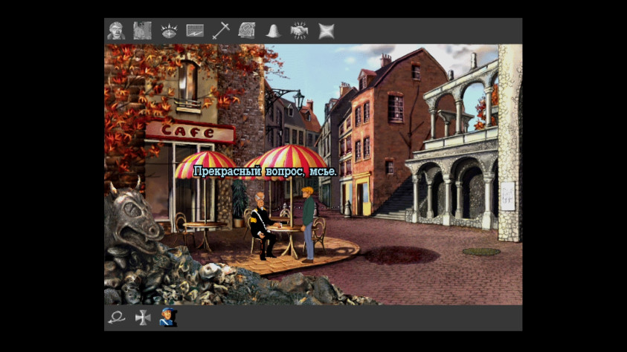Viewport: 627px width, 352px height.
Task: Select the electrical meter card icon
Action: (x=195, y=30)
